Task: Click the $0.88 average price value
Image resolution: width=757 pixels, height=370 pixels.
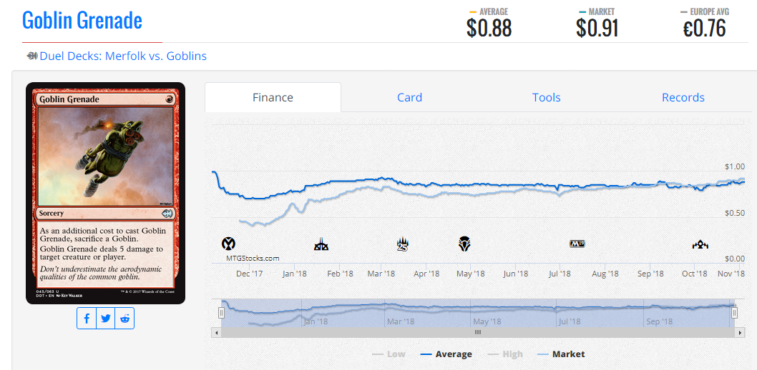Action: [489, 29]
